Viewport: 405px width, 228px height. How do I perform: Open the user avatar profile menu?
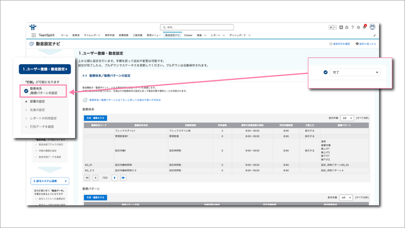[x=372, y=27]
